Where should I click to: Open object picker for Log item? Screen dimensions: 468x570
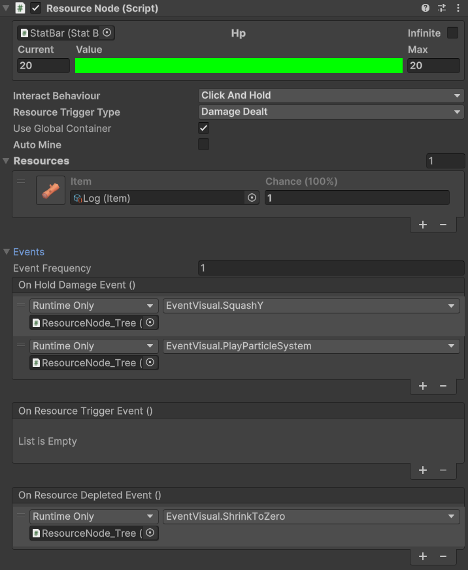point(252,198)
